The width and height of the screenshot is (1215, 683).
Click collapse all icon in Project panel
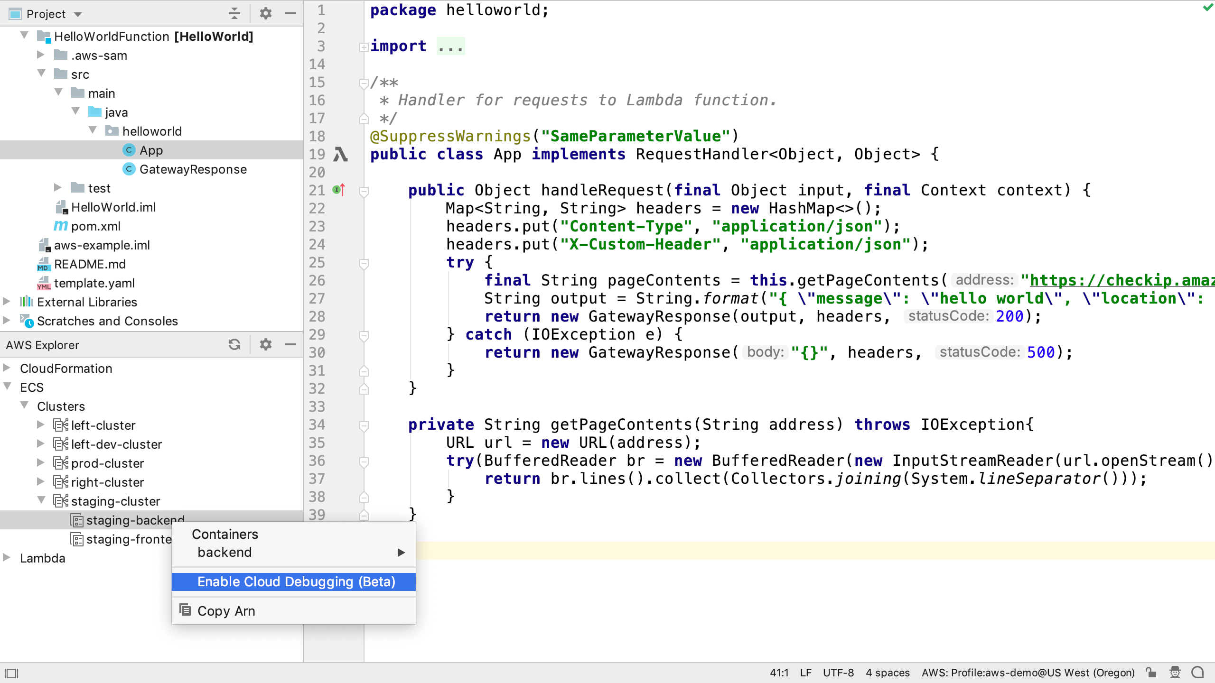[234, 14]
